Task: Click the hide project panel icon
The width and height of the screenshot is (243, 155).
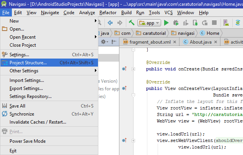Action: tap(114, 42)
